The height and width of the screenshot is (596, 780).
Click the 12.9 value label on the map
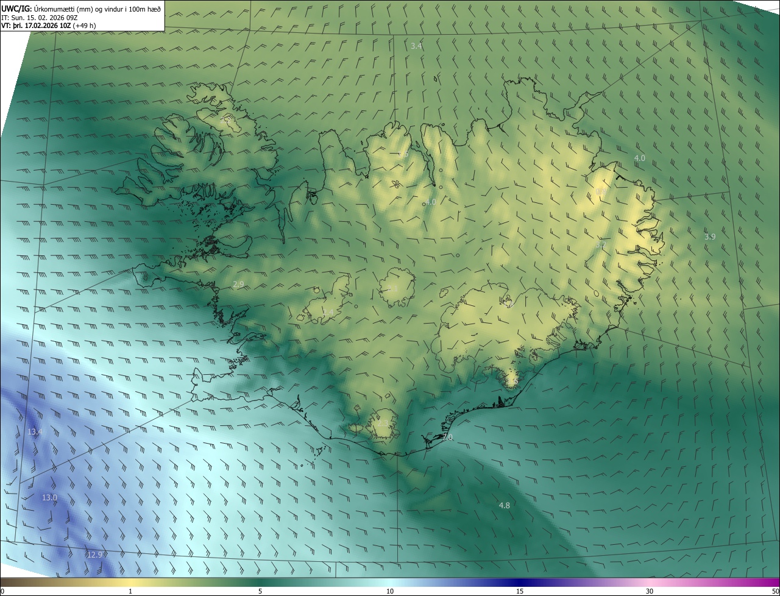pos(94,555)
